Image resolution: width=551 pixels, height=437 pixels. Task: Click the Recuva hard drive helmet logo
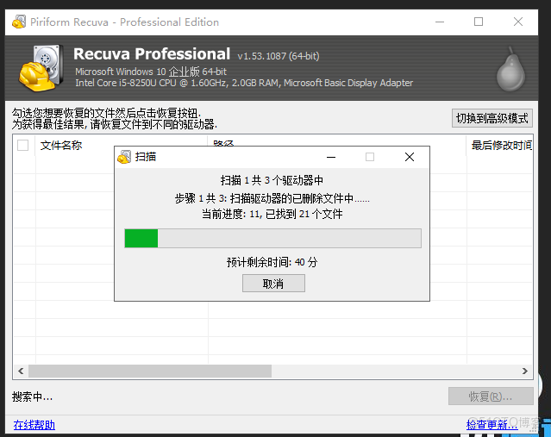pos(41,68)
